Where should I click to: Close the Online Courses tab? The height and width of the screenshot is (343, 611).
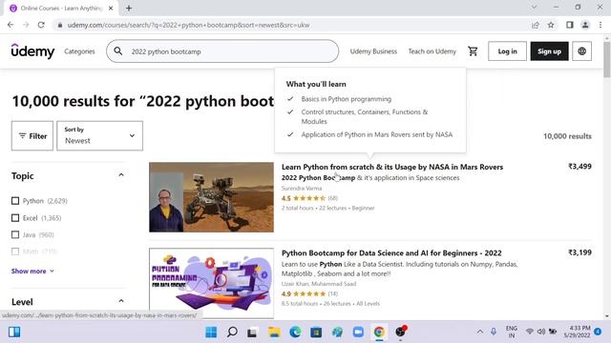[111, 8]
